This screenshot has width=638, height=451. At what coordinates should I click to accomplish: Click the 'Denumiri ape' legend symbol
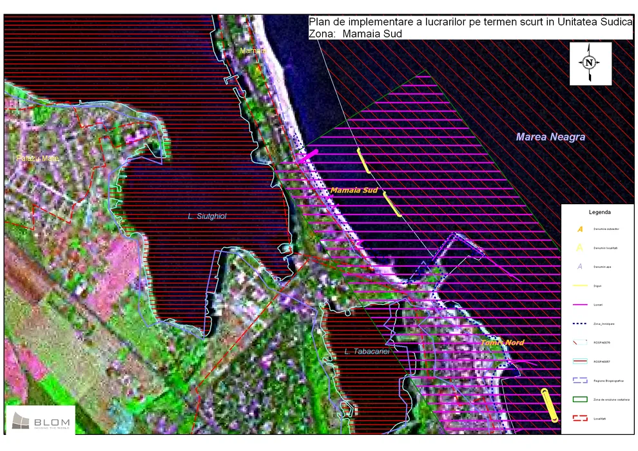[x=580, y=266]
